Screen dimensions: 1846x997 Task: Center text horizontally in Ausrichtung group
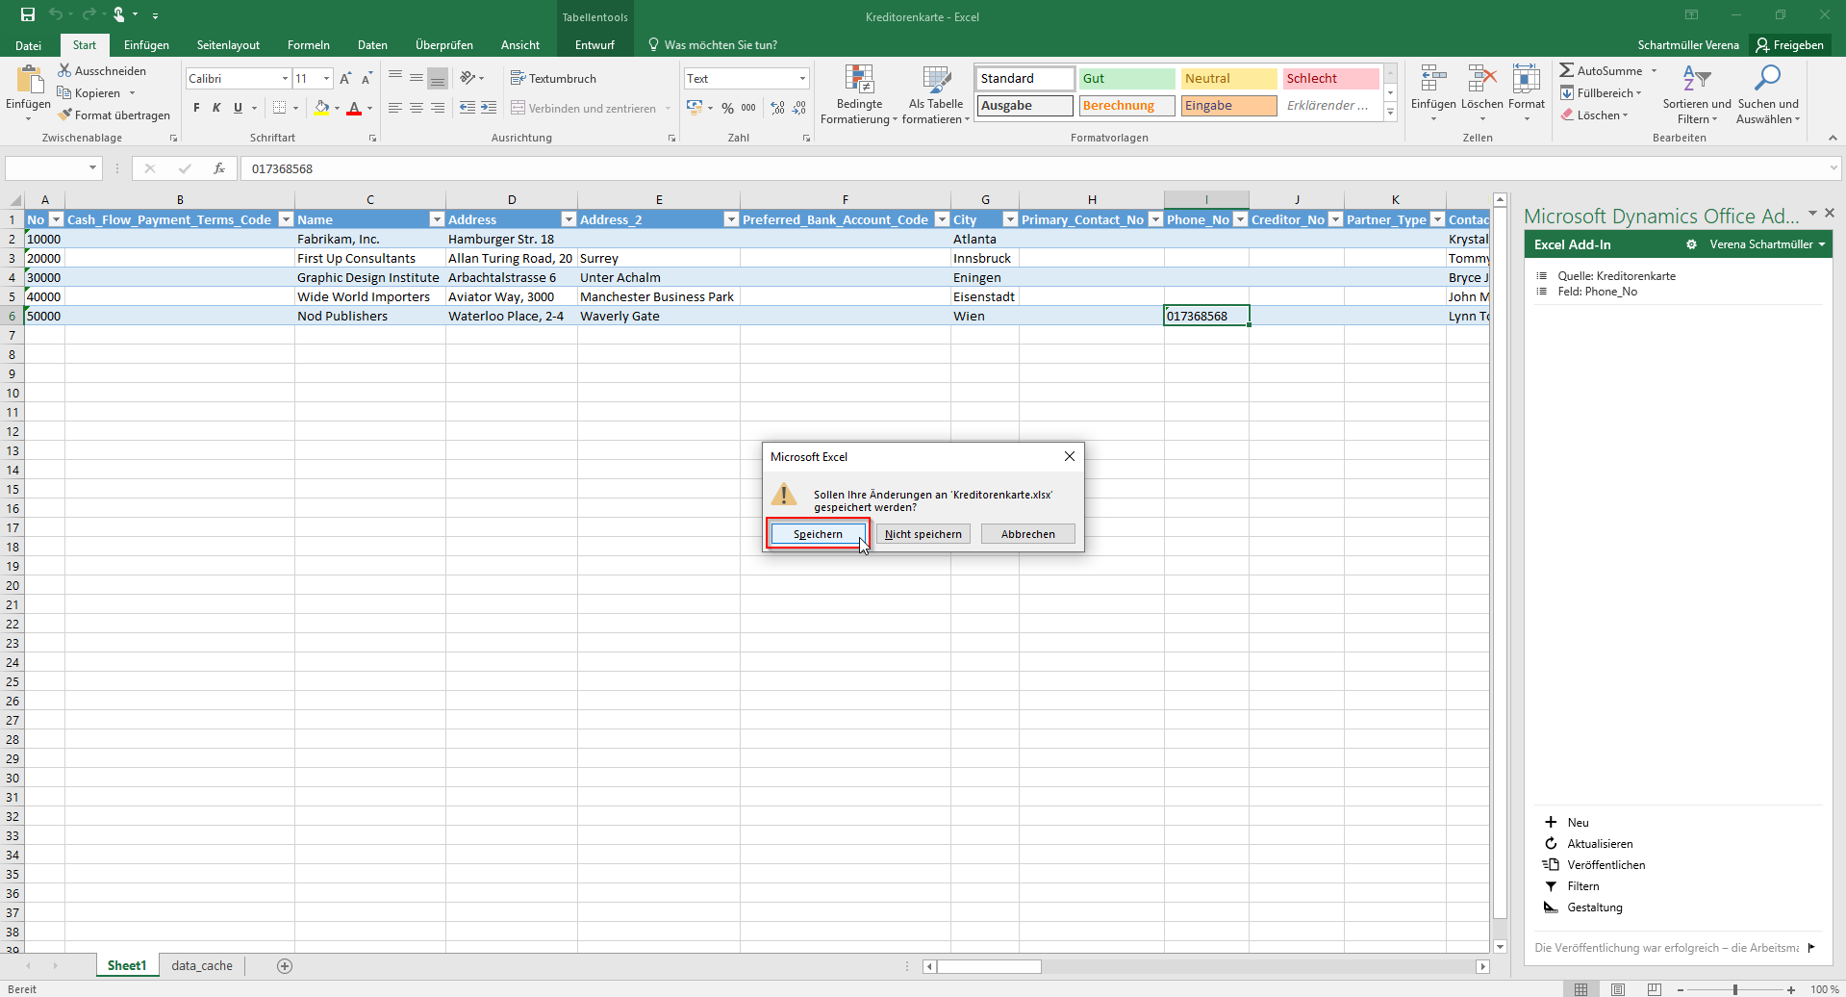pos(417,108)
